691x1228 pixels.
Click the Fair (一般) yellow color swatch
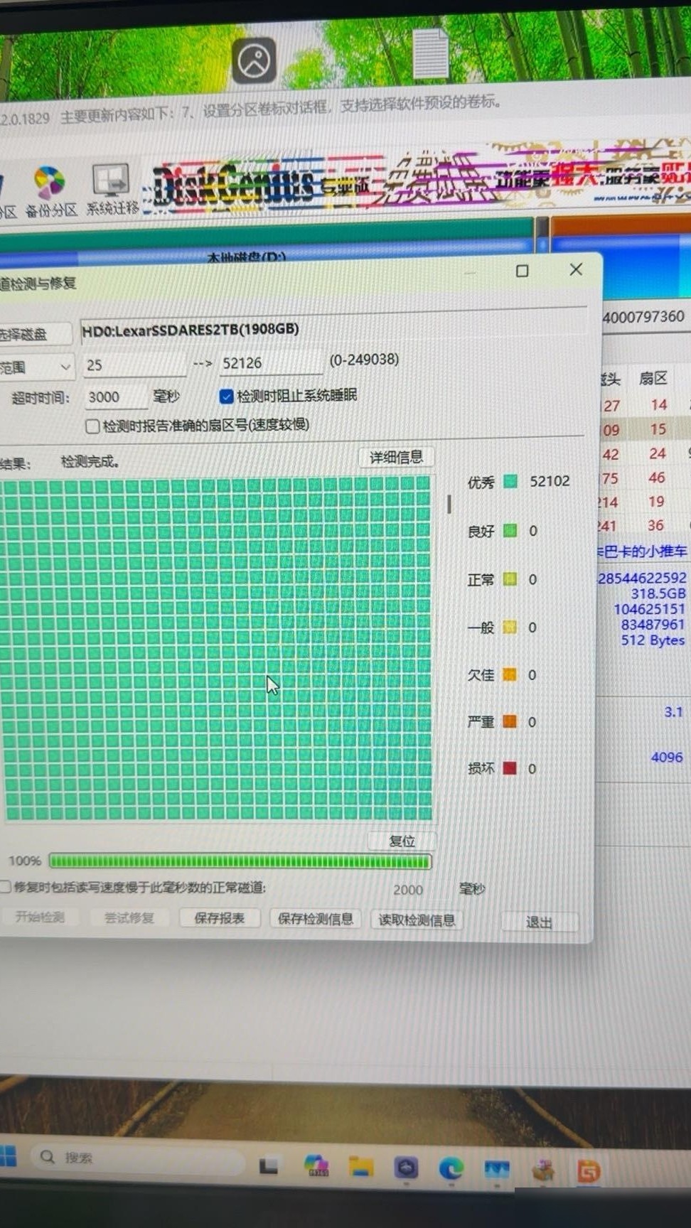(510, 627)
